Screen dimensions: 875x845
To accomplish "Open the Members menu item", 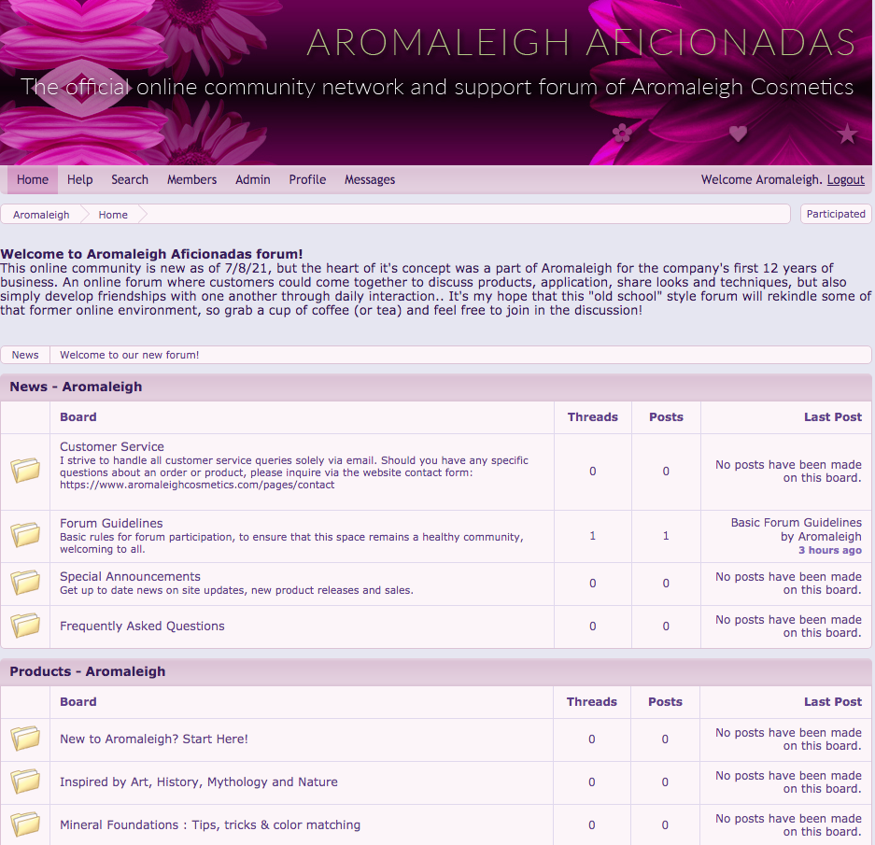I will click(x=192, y=179).
